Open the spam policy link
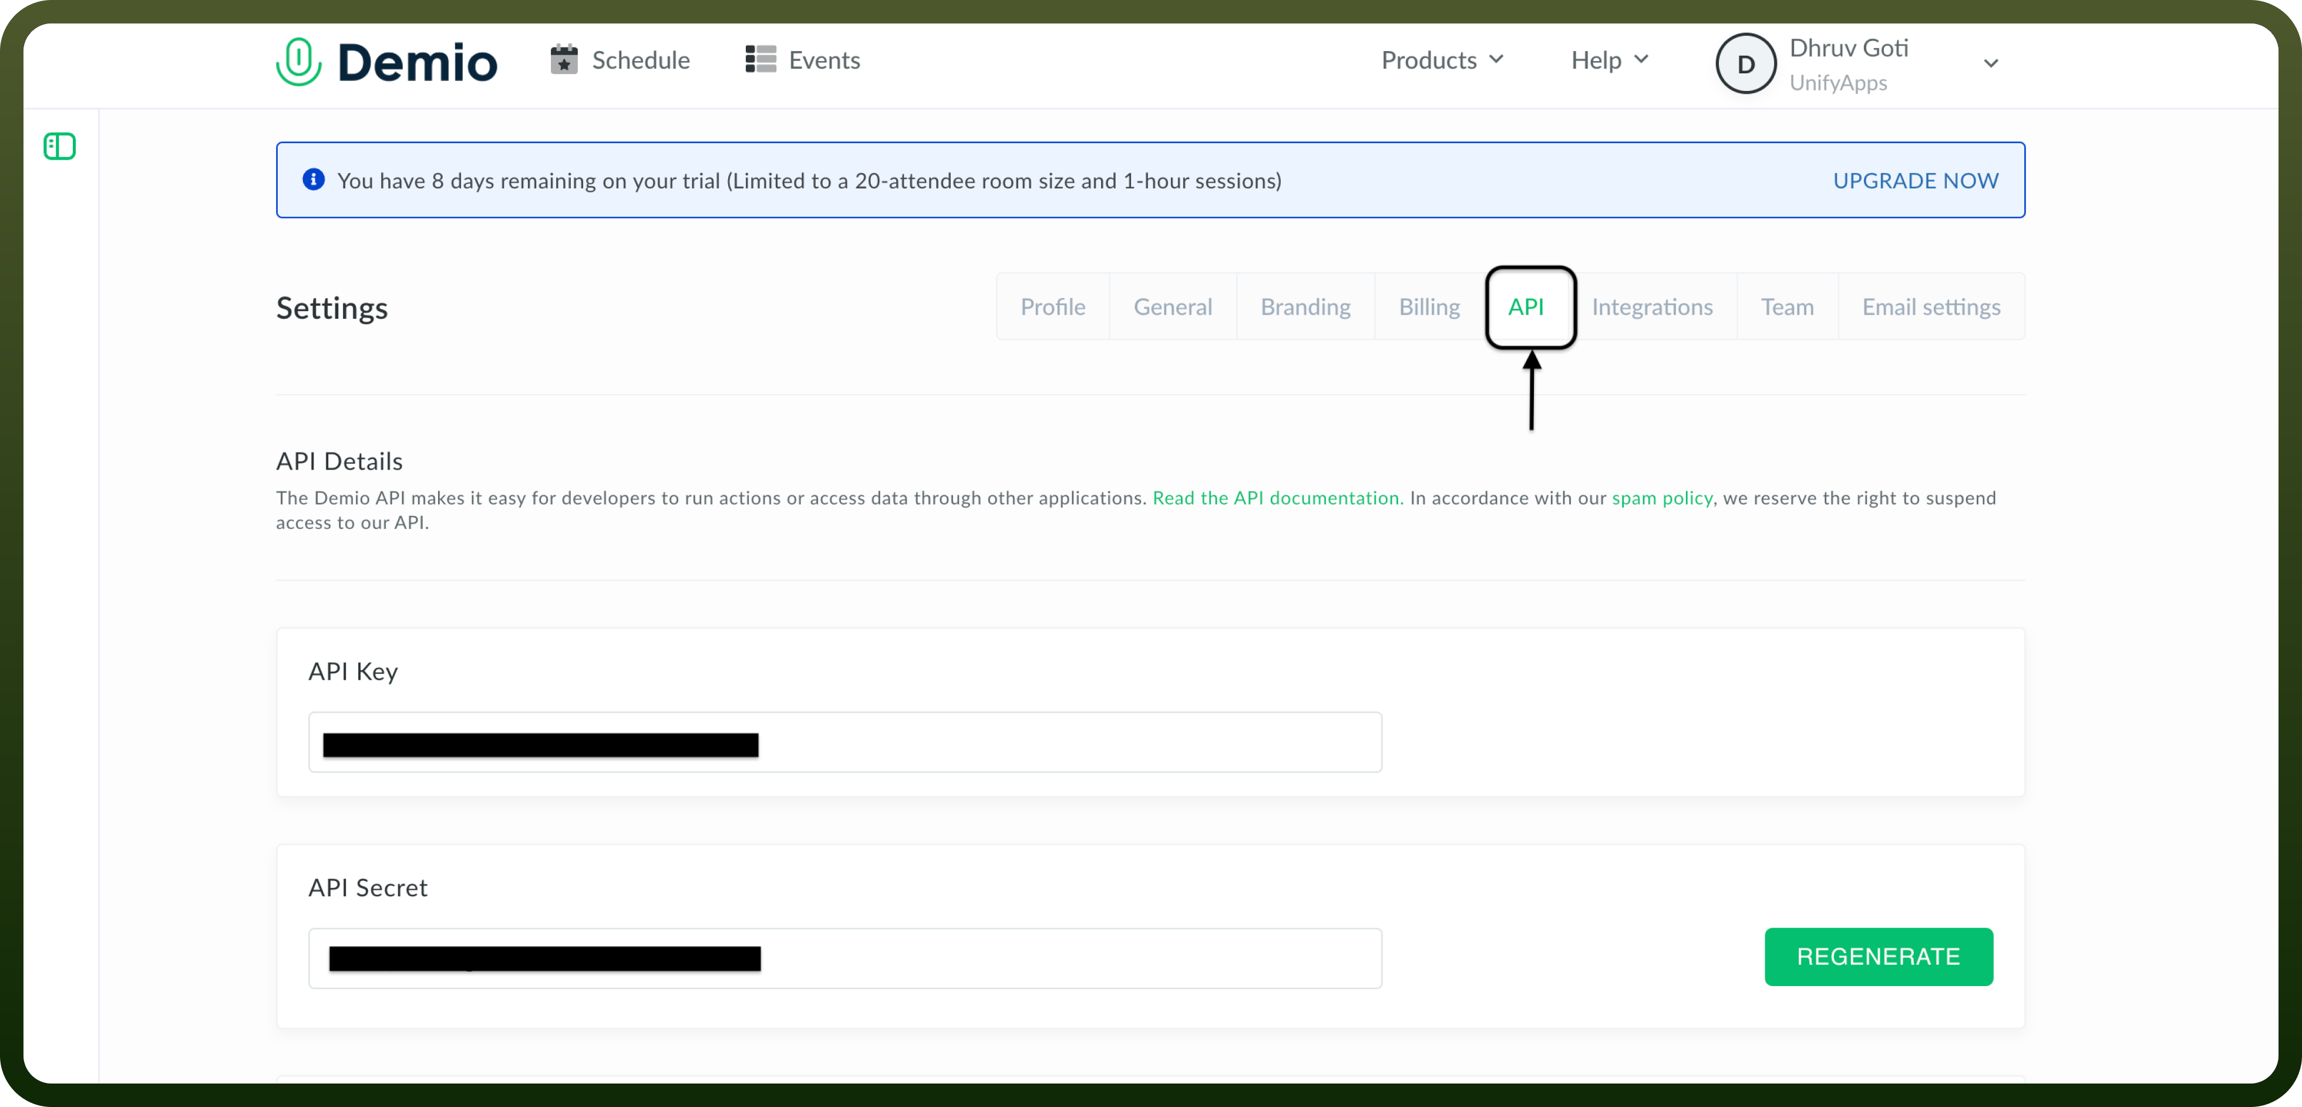 coord(1662,498)
